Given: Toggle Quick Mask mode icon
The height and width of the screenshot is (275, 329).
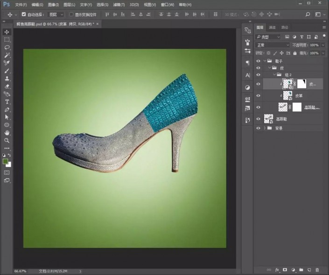Looking at the screenshot, I should coord(7,173).
